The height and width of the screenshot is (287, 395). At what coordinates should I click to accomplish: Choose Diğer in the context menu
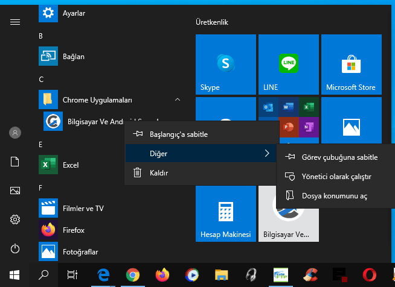(x=201, y=153)
